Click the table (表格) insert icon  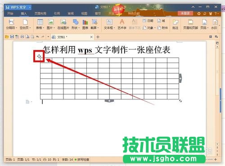(x=40, y=22)
